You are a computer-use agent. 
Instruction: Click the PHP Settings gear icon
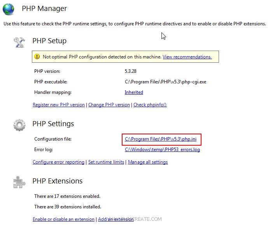click(19, 125)
